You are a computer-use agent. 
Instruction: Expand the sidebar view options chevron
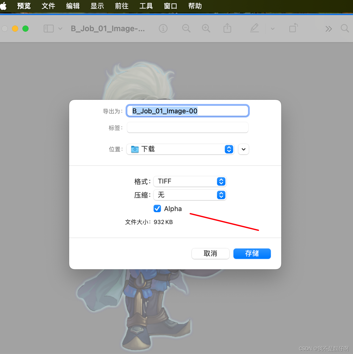pyautogui.click(x=60, y=29)
